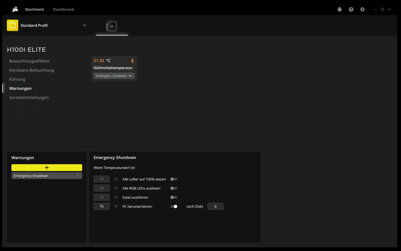
Task: Click the 'nach (Sek)' delay input field
Action: 215,206
